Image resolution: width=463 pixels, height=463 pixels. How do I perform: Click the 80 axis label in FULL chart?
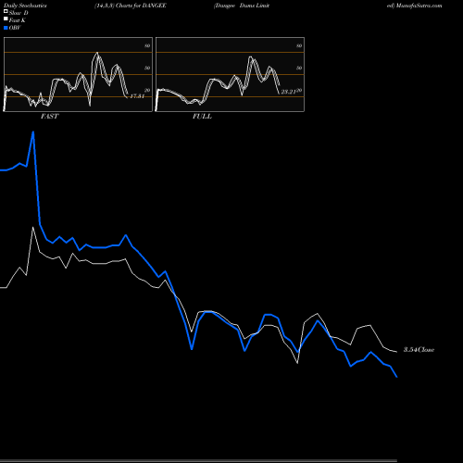299,45
